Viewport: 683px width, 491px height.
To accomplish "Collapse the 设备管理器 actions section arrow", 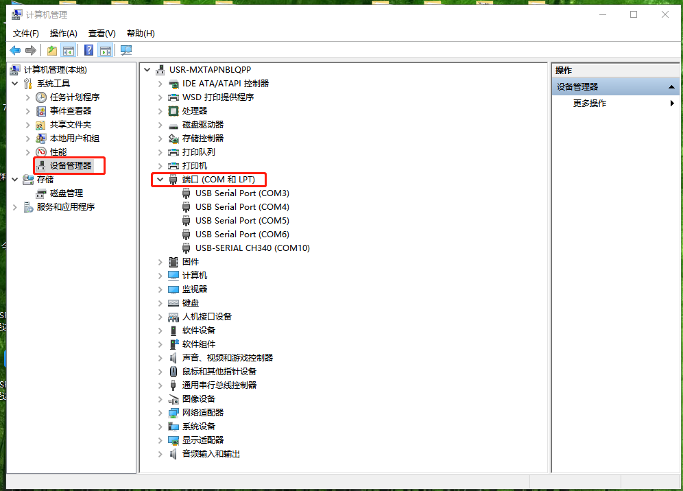I will coord(671,87).
